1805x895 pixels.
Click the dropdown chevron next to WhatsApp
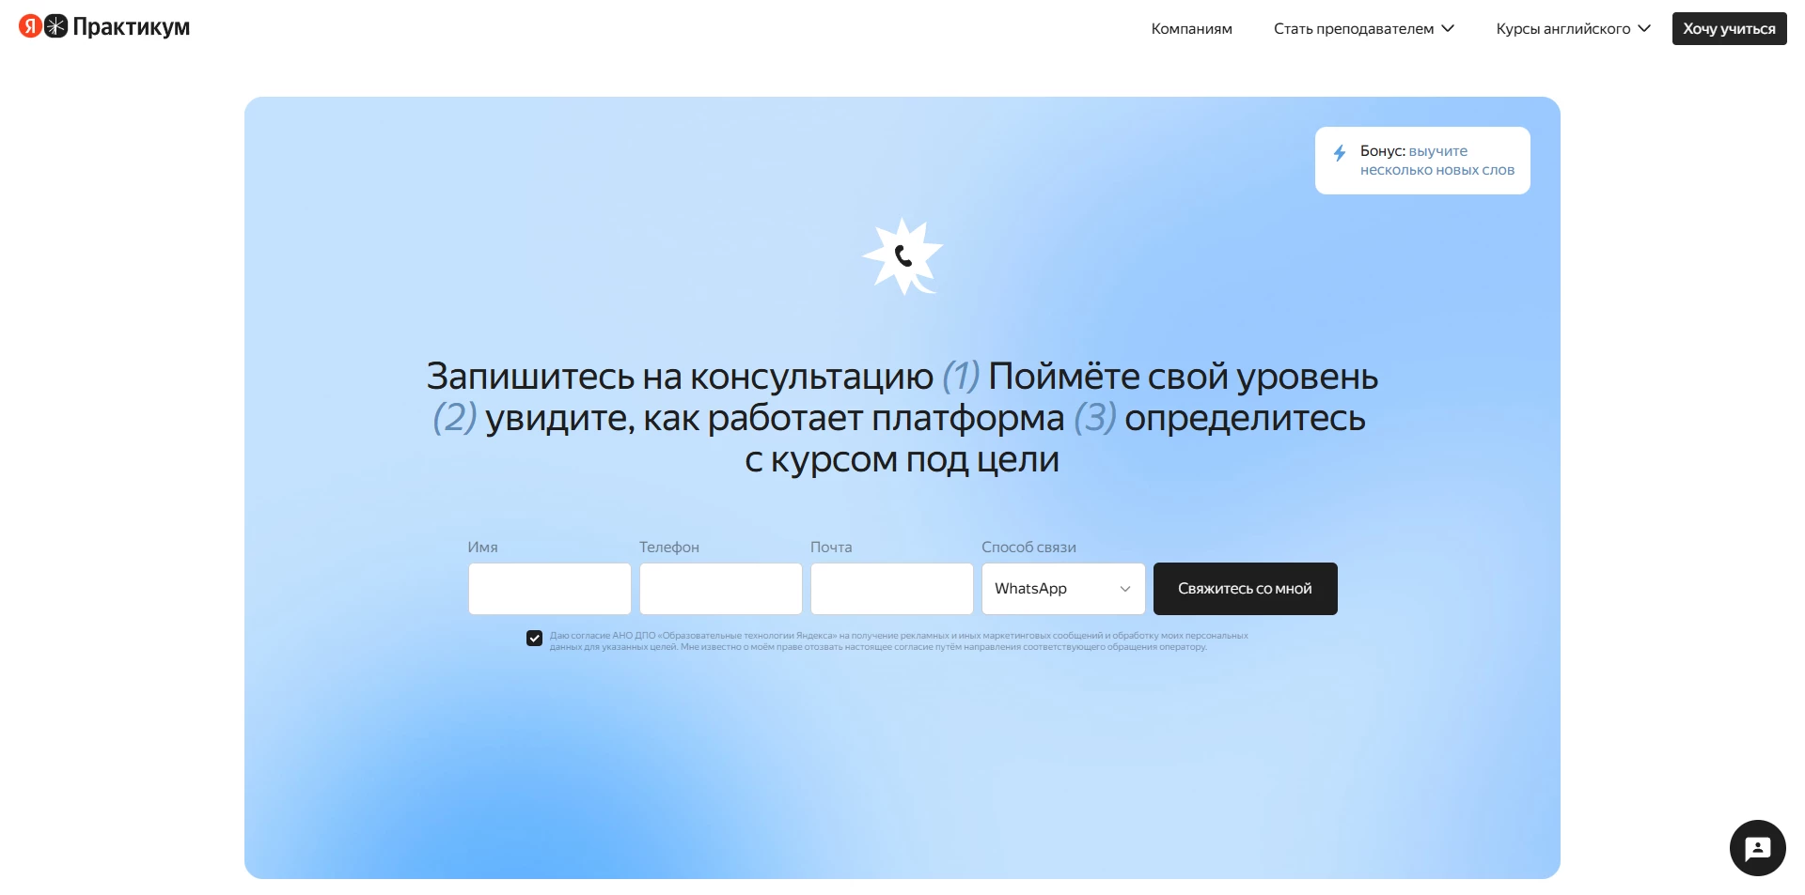(1125, 589)
